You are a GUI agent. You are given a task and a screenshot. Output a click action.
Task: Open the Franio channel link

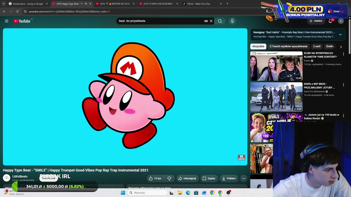coord(307,61)
